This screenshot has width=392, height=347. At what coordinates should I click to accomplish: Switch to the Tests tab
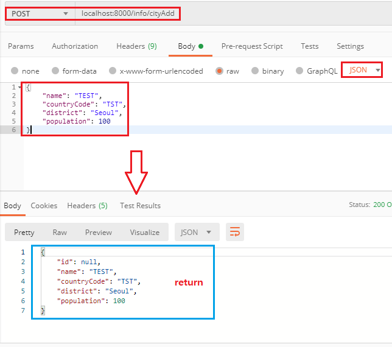tap(309, 46)
